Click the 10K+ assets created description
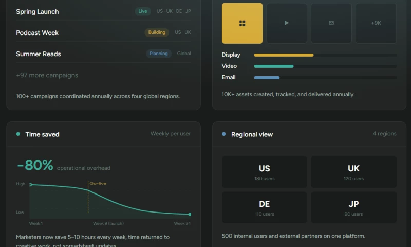 click(288, 94)
